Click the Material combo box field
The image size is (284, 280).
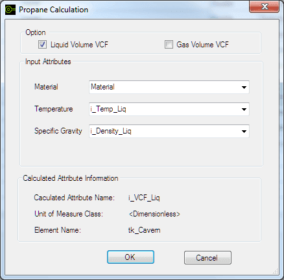(169, 87)
